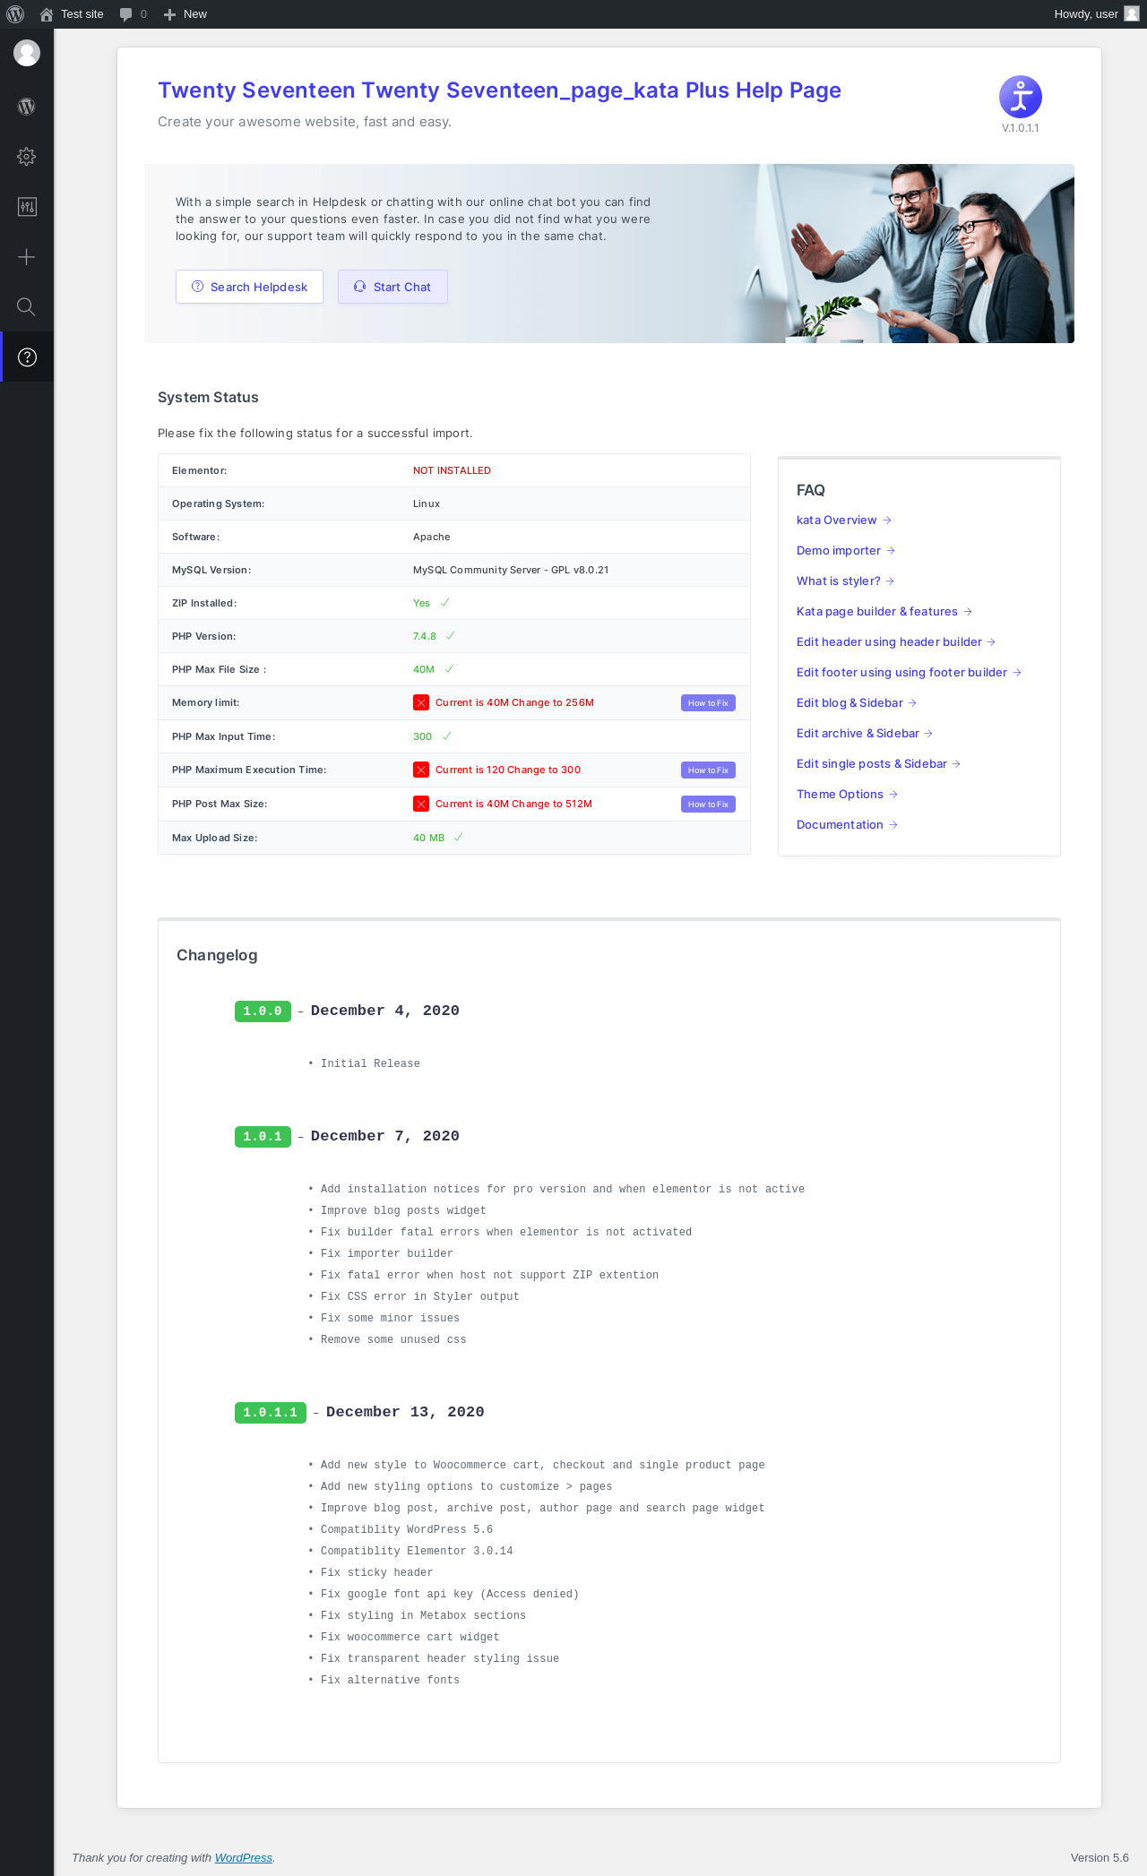This screenshot has height=1876, width=1147.
Task: Click the home icon next to Test site
Action: coord(47,14)
